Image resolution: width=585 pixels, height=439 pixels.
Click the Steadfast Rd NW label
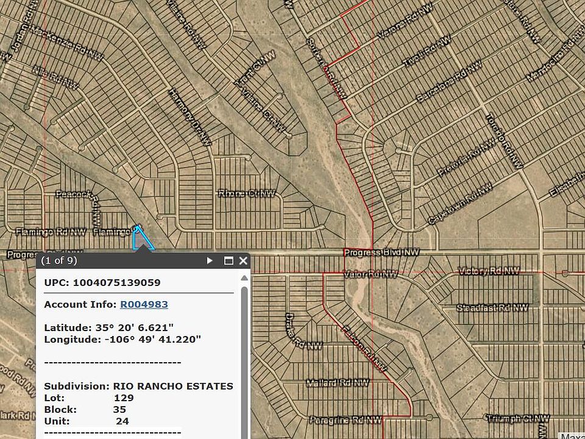click(x=492, y=308)
